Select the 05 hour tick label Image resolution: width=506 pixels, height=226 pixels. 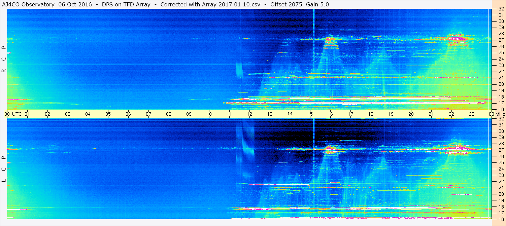(108, 114)
